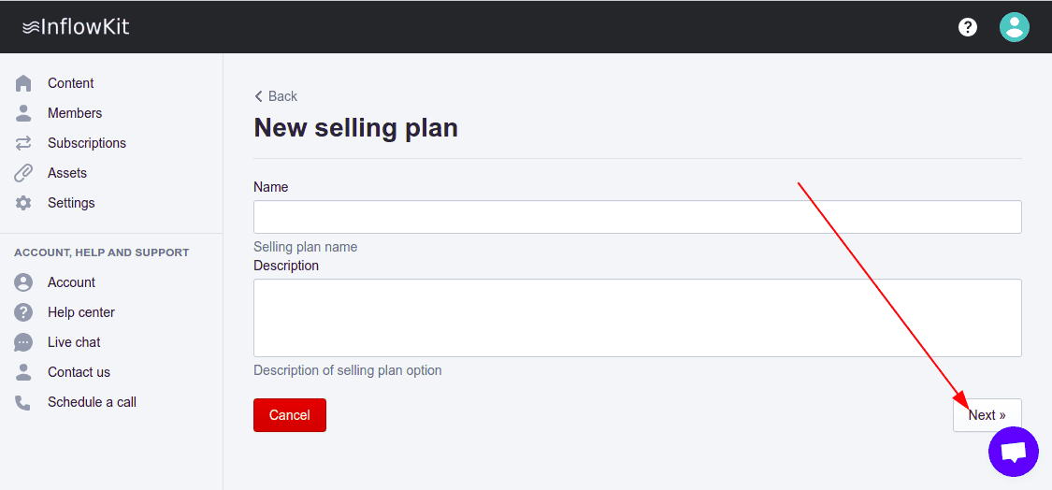This screenshot has height=490, width=1052.
Task: Go back using the Back link
Action: click(x=276, y=96)
